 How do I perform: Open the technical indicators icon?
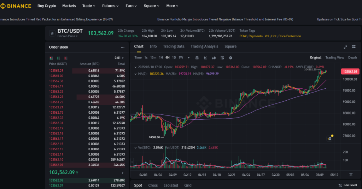pos(205,58)
